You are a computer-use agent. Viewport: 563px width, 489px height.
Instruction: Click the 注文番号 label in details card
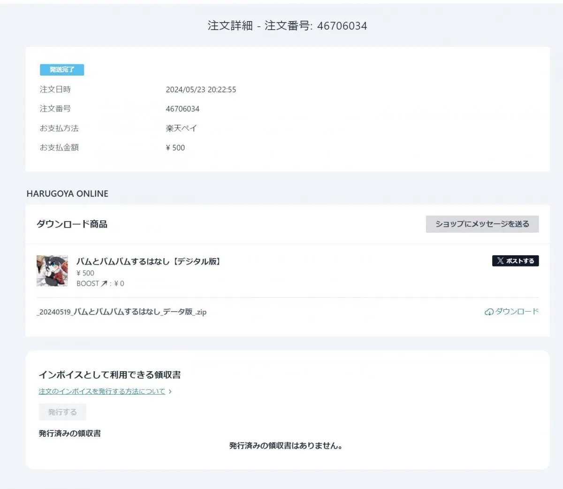click(x=55, y=108)
